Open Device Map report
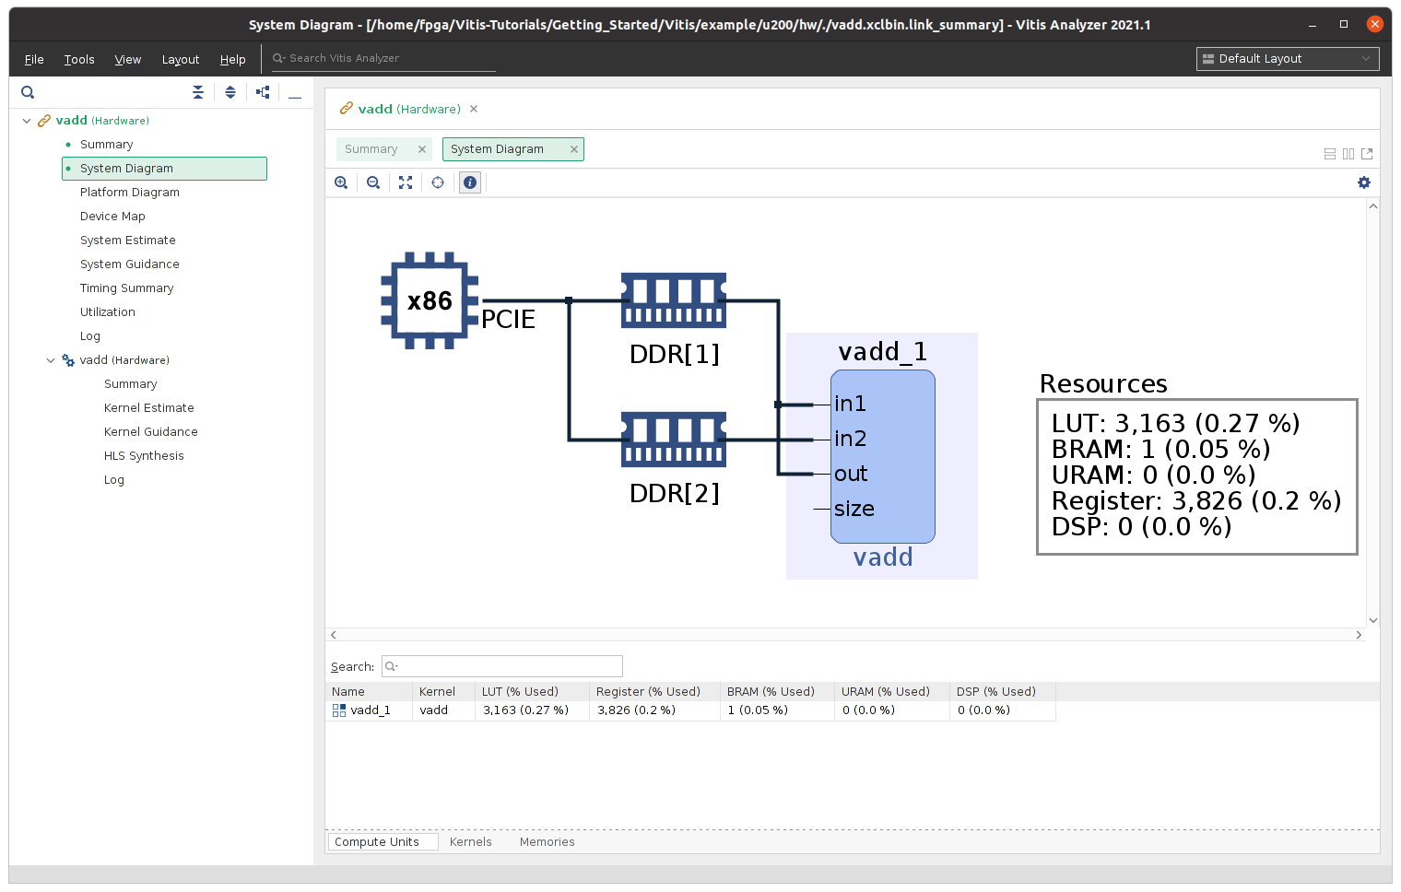Screen dimensions: 1401x892 click(x=112, y=217)
